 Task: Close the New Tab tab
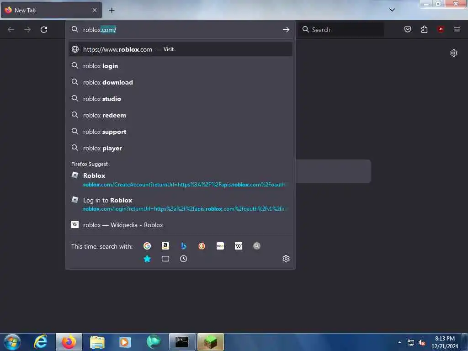click(x=95, y=10)
